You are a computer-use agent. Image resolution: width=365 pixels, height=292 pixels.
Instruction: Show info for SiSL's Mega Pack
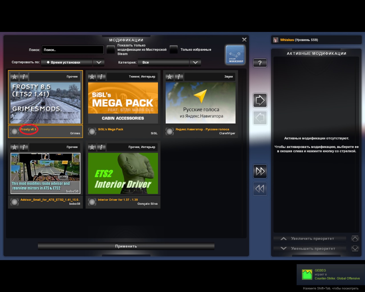click(x=101, y=77)
